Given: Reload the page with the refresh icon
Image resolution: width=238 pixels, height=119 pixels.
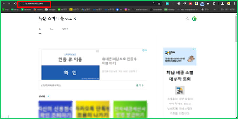Looking at the screenshot, I should 15,3.
